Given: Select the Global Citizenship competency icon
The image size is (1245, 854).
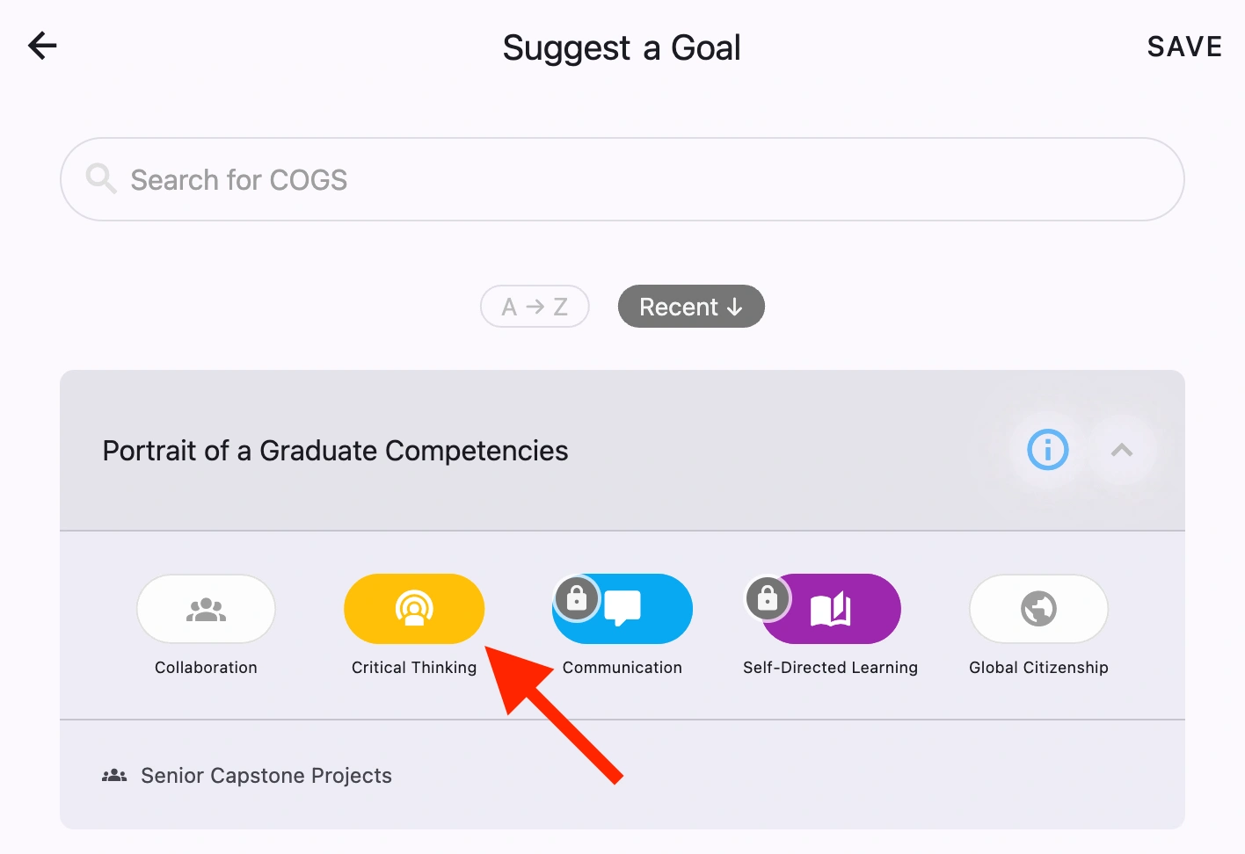Looking at the screenshot, I should [1038, 608].
